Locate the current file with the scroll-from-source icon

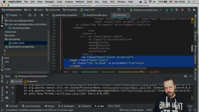[30, 15]
